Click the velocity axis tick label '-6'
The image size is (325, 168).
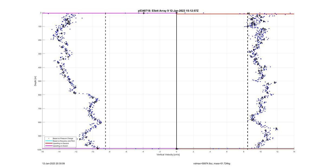(x=126, y=152)
